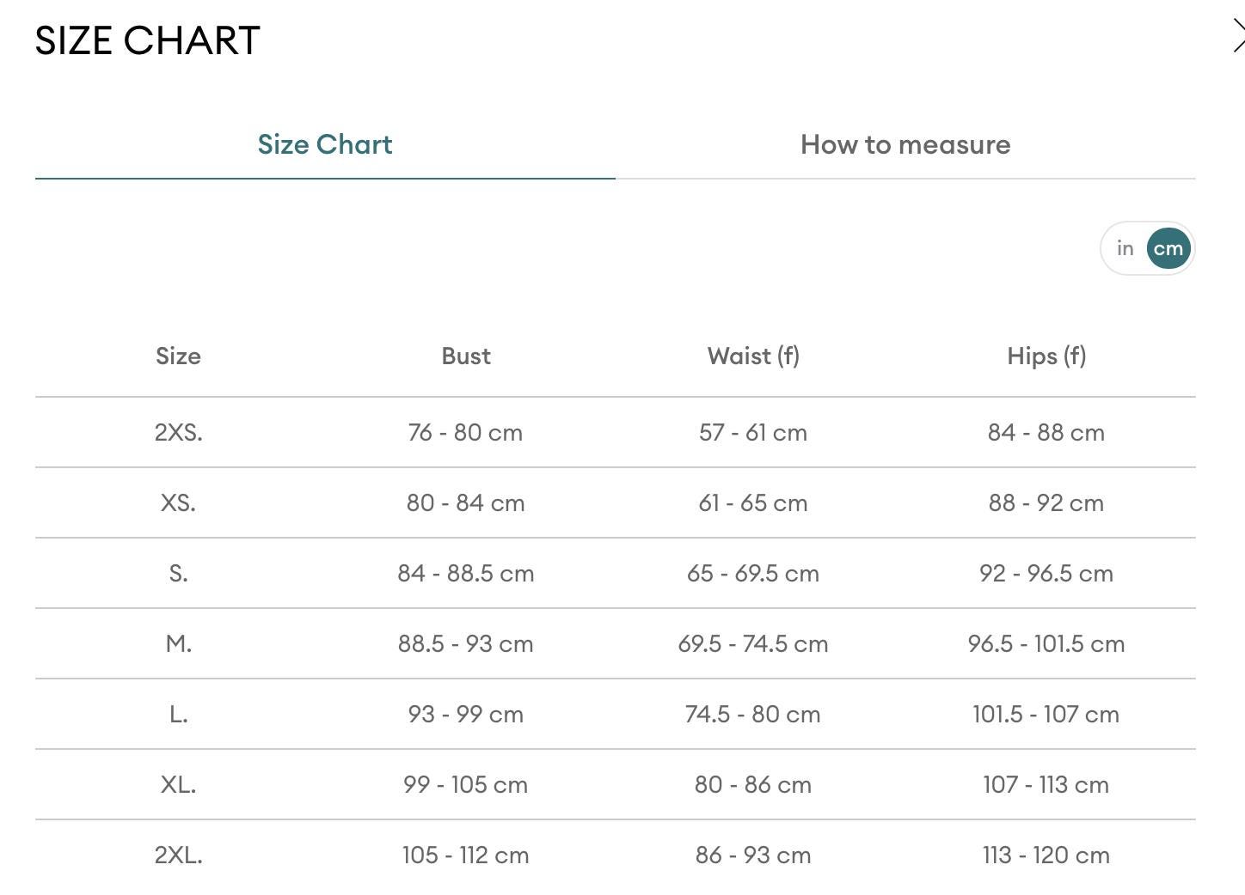Select the XS. size row label
This screenshot has height=895, width=1245.
click(178, 503)
